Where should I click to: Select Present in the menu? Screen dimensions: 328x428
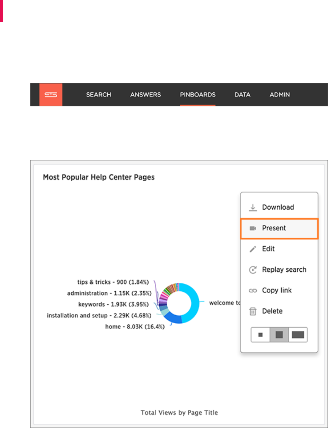pyautogui.click(x=279, y=229)
